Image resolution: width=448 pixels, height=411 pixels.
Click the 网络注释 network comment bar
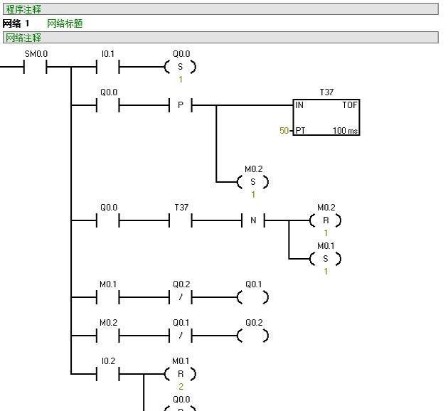tap(220, 38)
